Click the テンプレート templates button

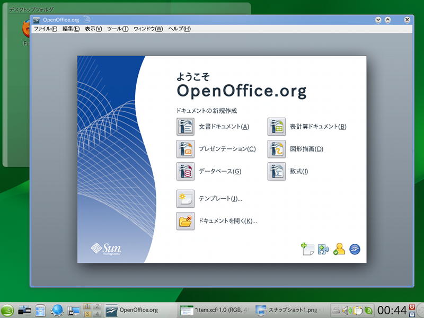(186, 199)
